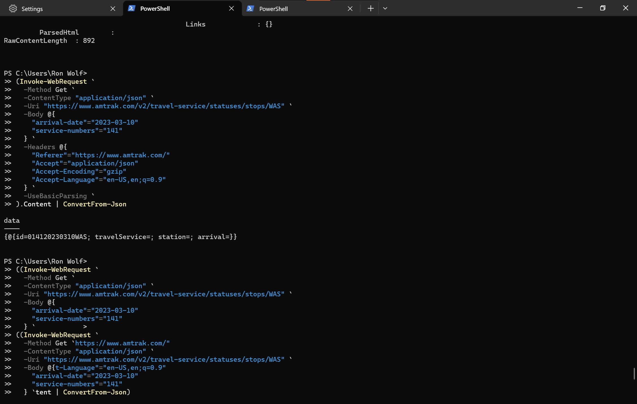Click the id=014120230310WAS output line
This screenshot has height=404, width=637.
coord(120,237)
